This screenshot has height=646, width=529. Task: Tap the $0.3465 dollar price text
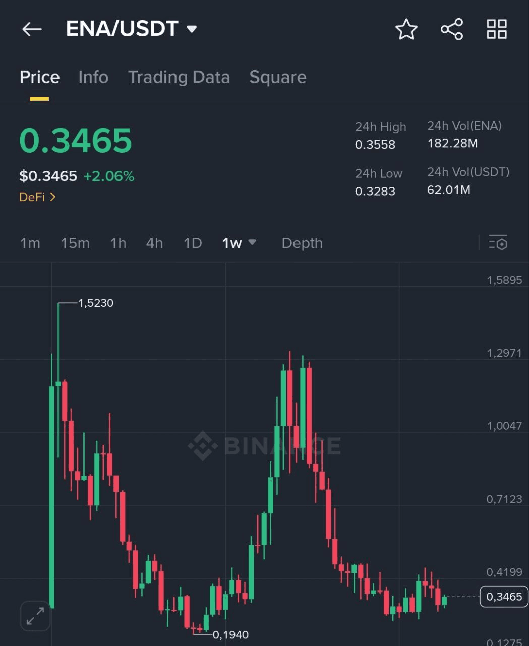pos(48,176)
